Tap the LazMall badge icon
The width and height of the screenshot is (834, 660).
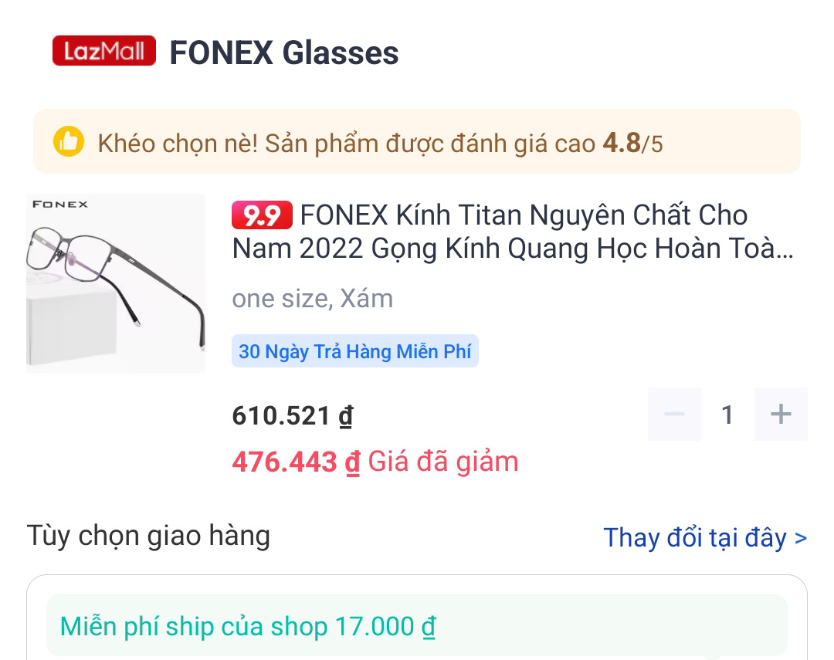(103, 51)
